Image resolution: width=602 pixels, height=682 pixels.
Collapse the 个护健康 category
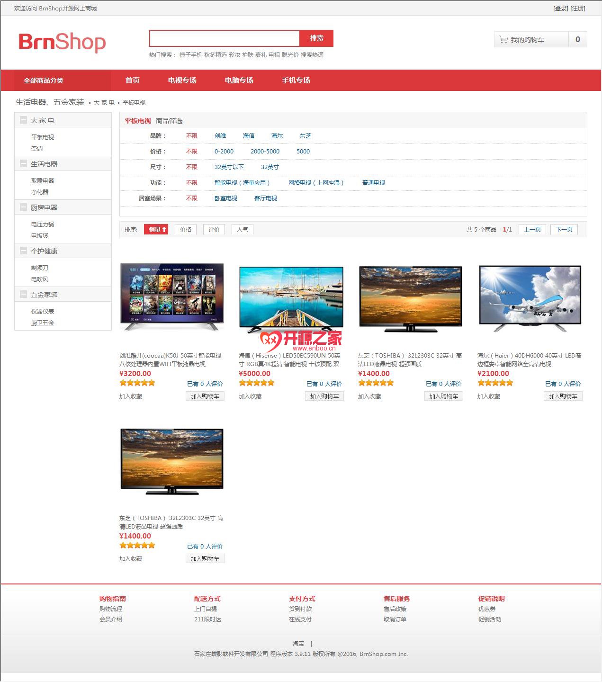23,251
